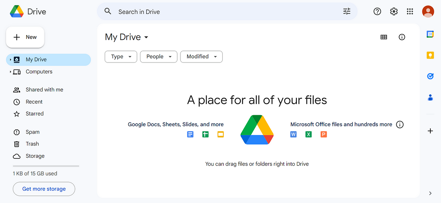
Task: Open advanced search filter options icon
Action: (x=347, y=11)
